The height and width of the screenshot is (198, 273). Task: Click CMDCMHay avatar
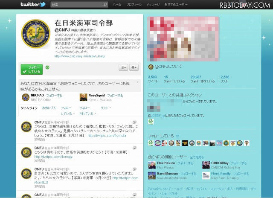tap(206, 165)
